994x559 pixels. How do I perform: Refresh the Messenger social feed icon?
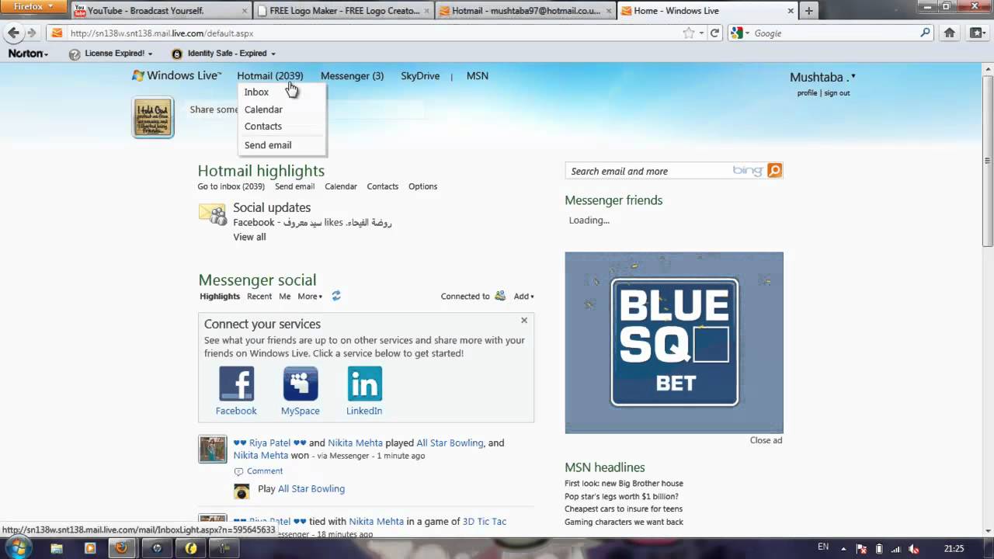tap(336, 296)
